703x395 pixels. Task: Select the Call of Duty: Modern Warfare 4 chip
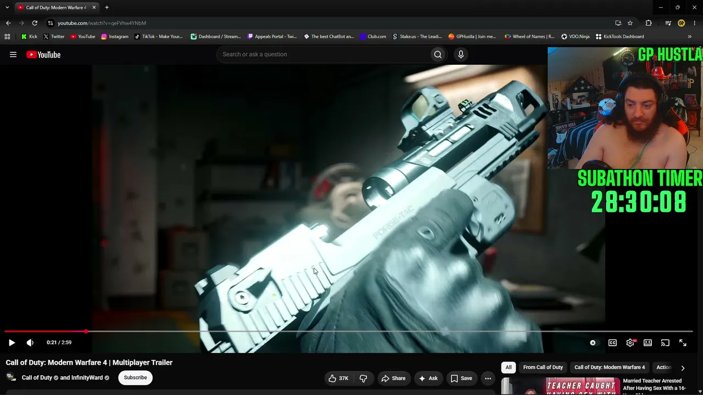610,367
